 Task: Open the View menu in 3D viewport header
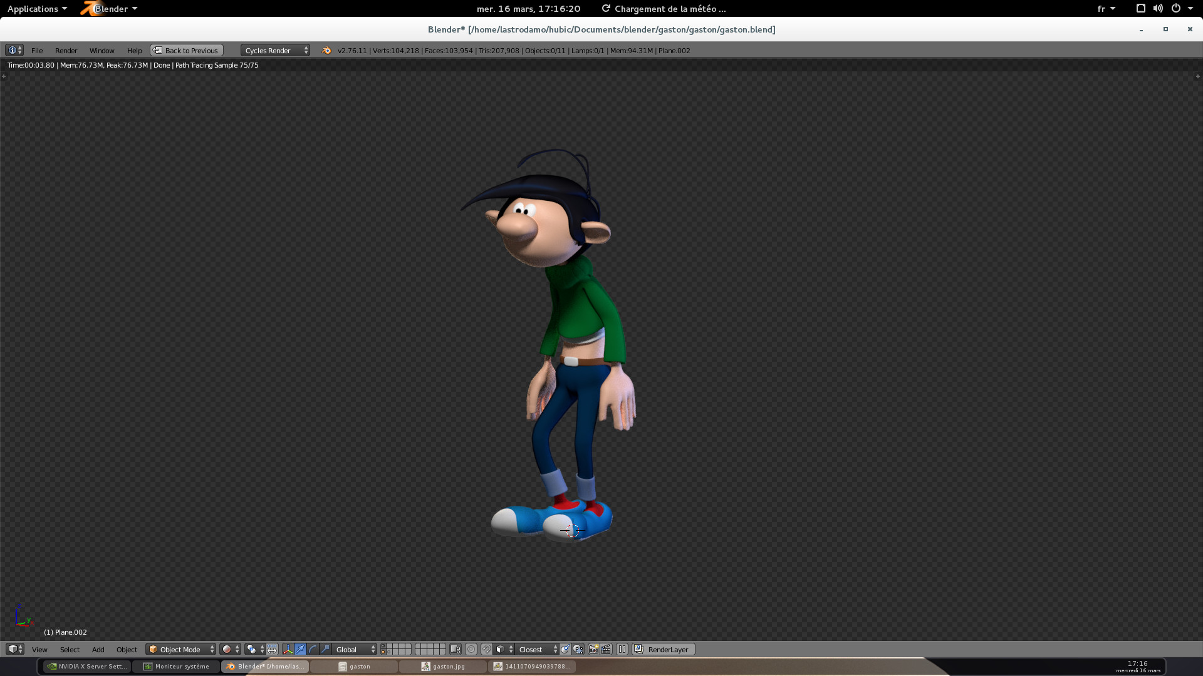point(39,649)
